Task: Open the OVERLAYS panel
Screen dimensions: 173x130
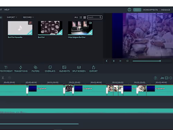Action: 50,69
